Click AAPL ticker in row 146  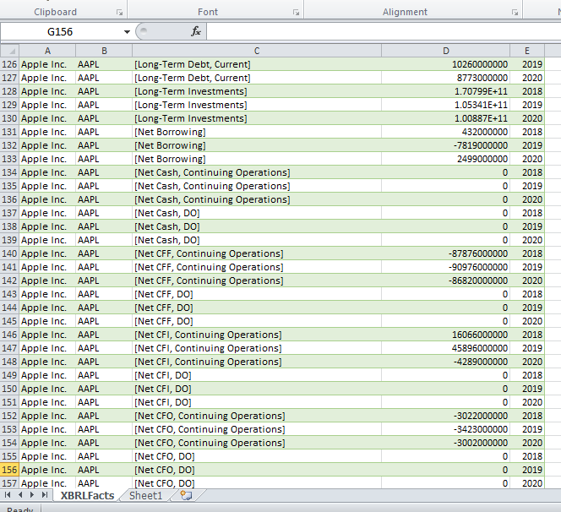pos(89,335)
